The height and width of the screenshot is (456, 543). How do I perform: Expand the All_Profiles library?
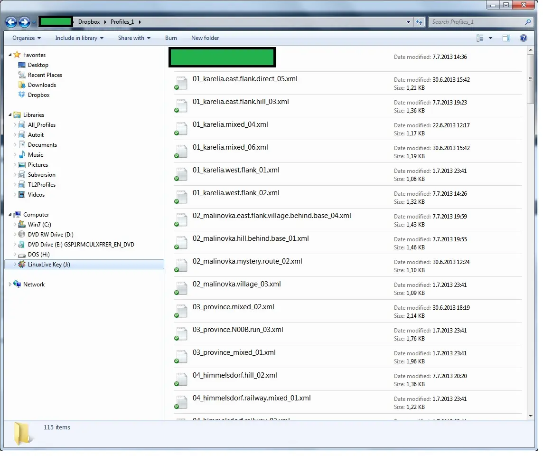tap(15, 125)
